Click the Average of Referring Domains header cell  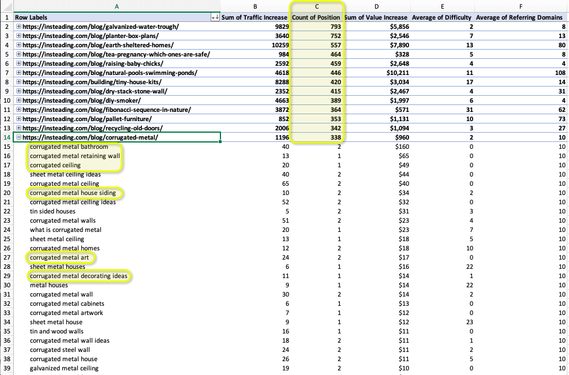521,17
